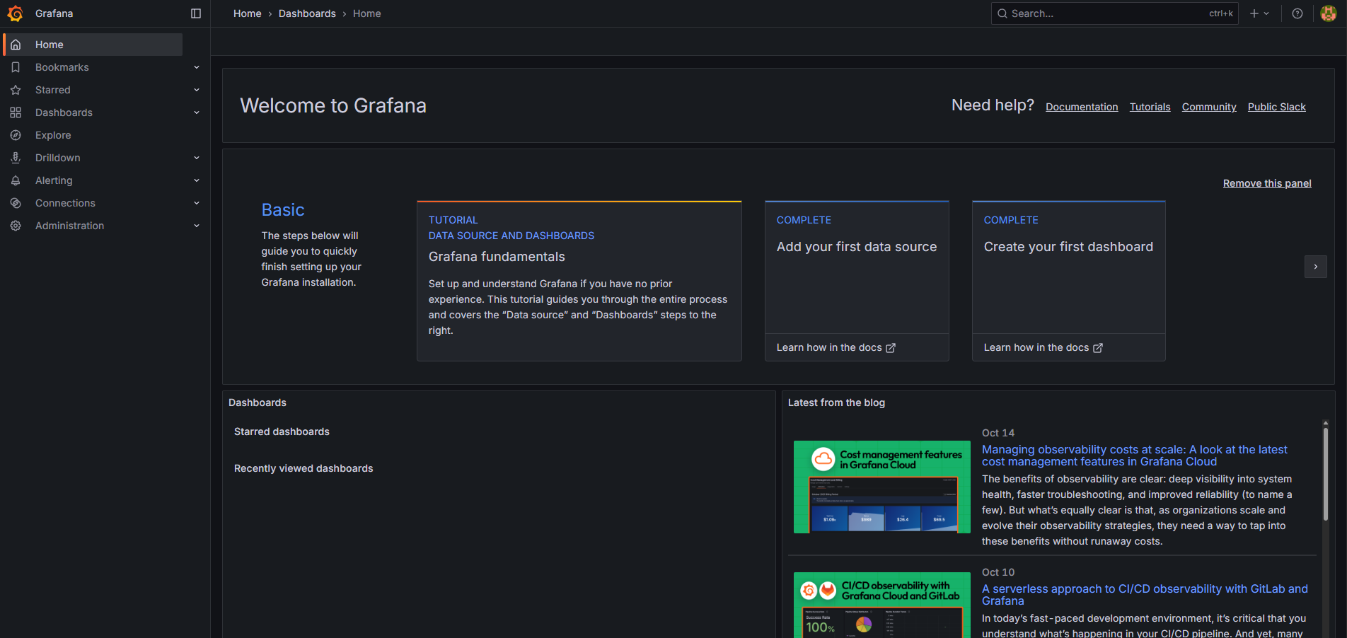
Task: Click external link icon on data source card
Action: click(891, 348)
